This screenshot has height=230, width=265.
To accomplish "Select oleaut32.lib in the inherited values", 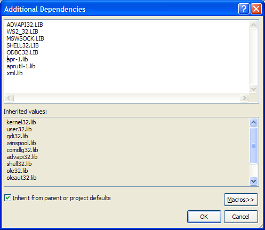I will click(x=21, y=178).
